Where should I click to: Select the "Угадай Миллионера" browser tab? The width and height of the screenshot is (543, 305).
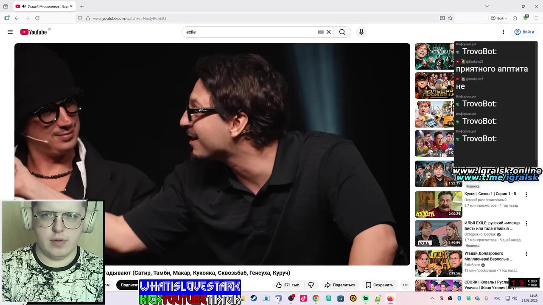[x=44, y=6]
